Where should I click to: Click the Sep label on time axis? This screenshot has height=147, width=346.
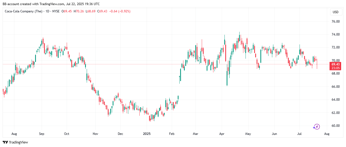coord(42,134)
